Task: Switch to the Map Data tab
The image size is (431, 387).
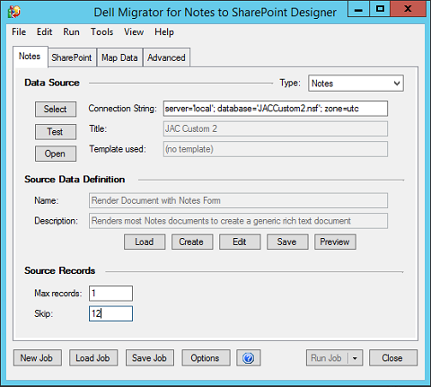Action: tap(119, 57)
